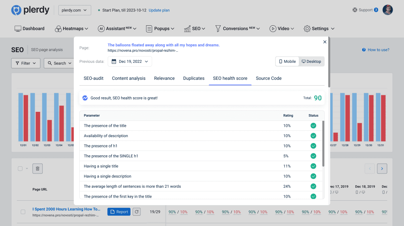404x226 pixels.
Task: Expand the Popups menu chevron
Action: [x=173, y=28]
